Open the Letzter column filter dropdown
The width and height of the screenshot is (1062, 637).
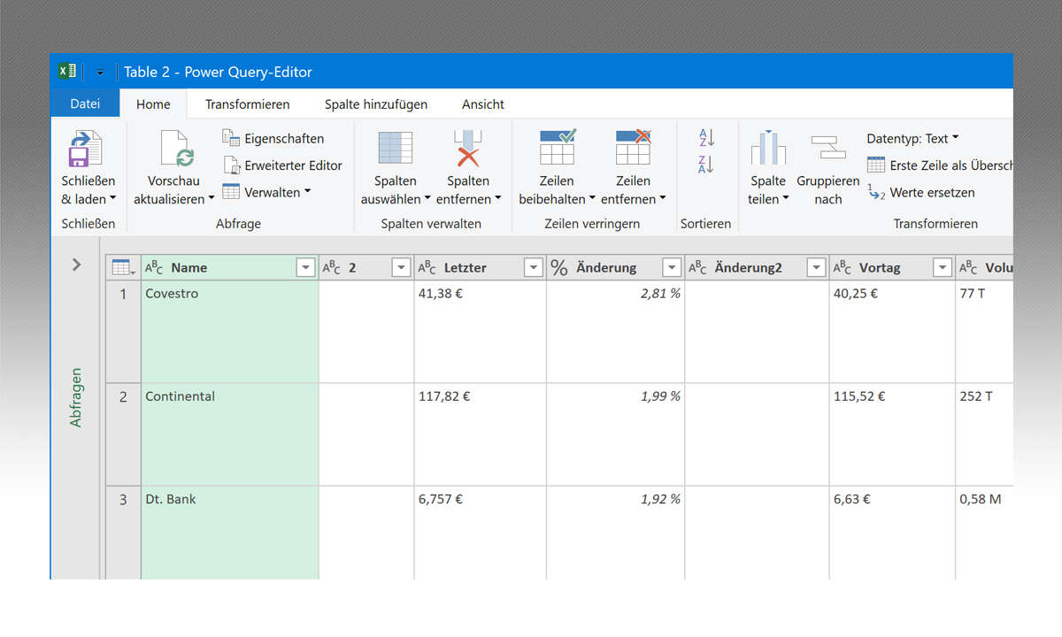click(x=534, y=267)
